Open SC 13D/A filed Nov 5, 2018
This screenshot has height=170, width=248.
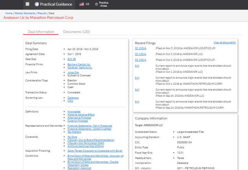coord(140,48)
